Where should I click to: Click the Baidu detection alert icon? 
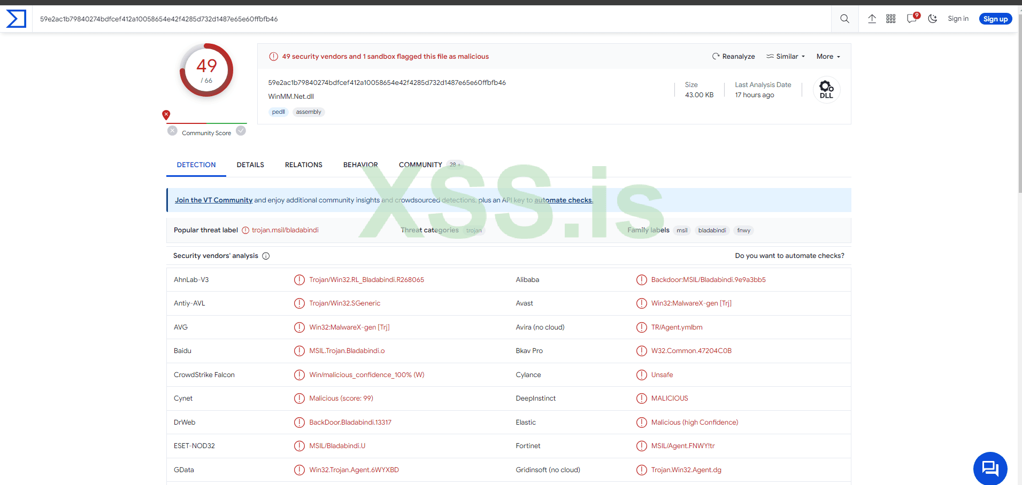(x=299, y=351)
